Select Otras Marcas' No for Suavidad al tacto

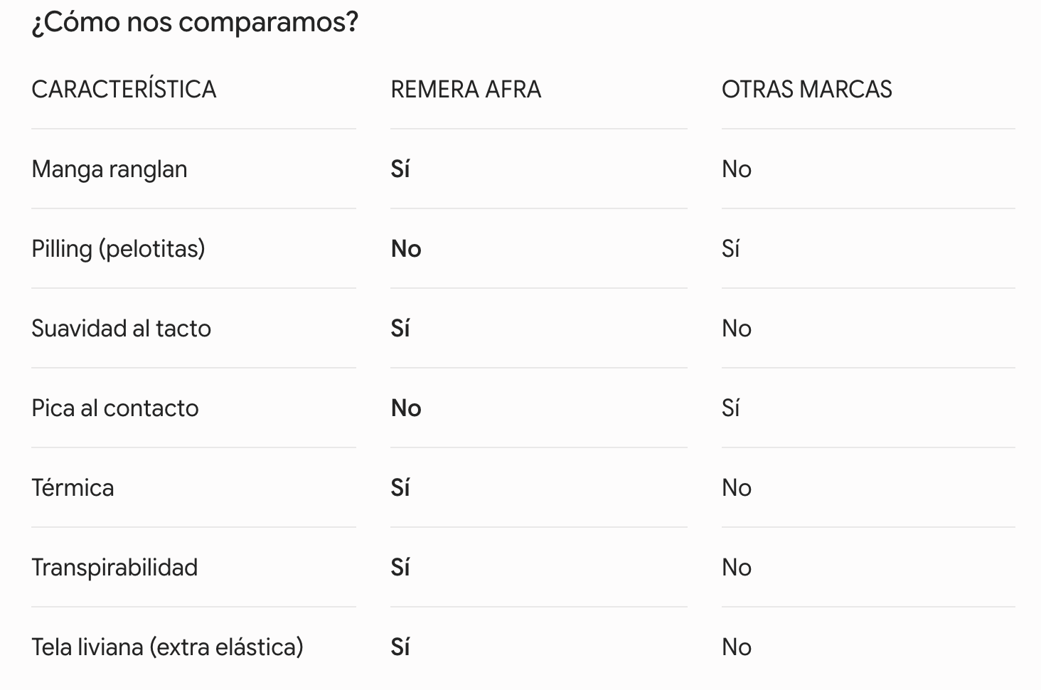737,329
